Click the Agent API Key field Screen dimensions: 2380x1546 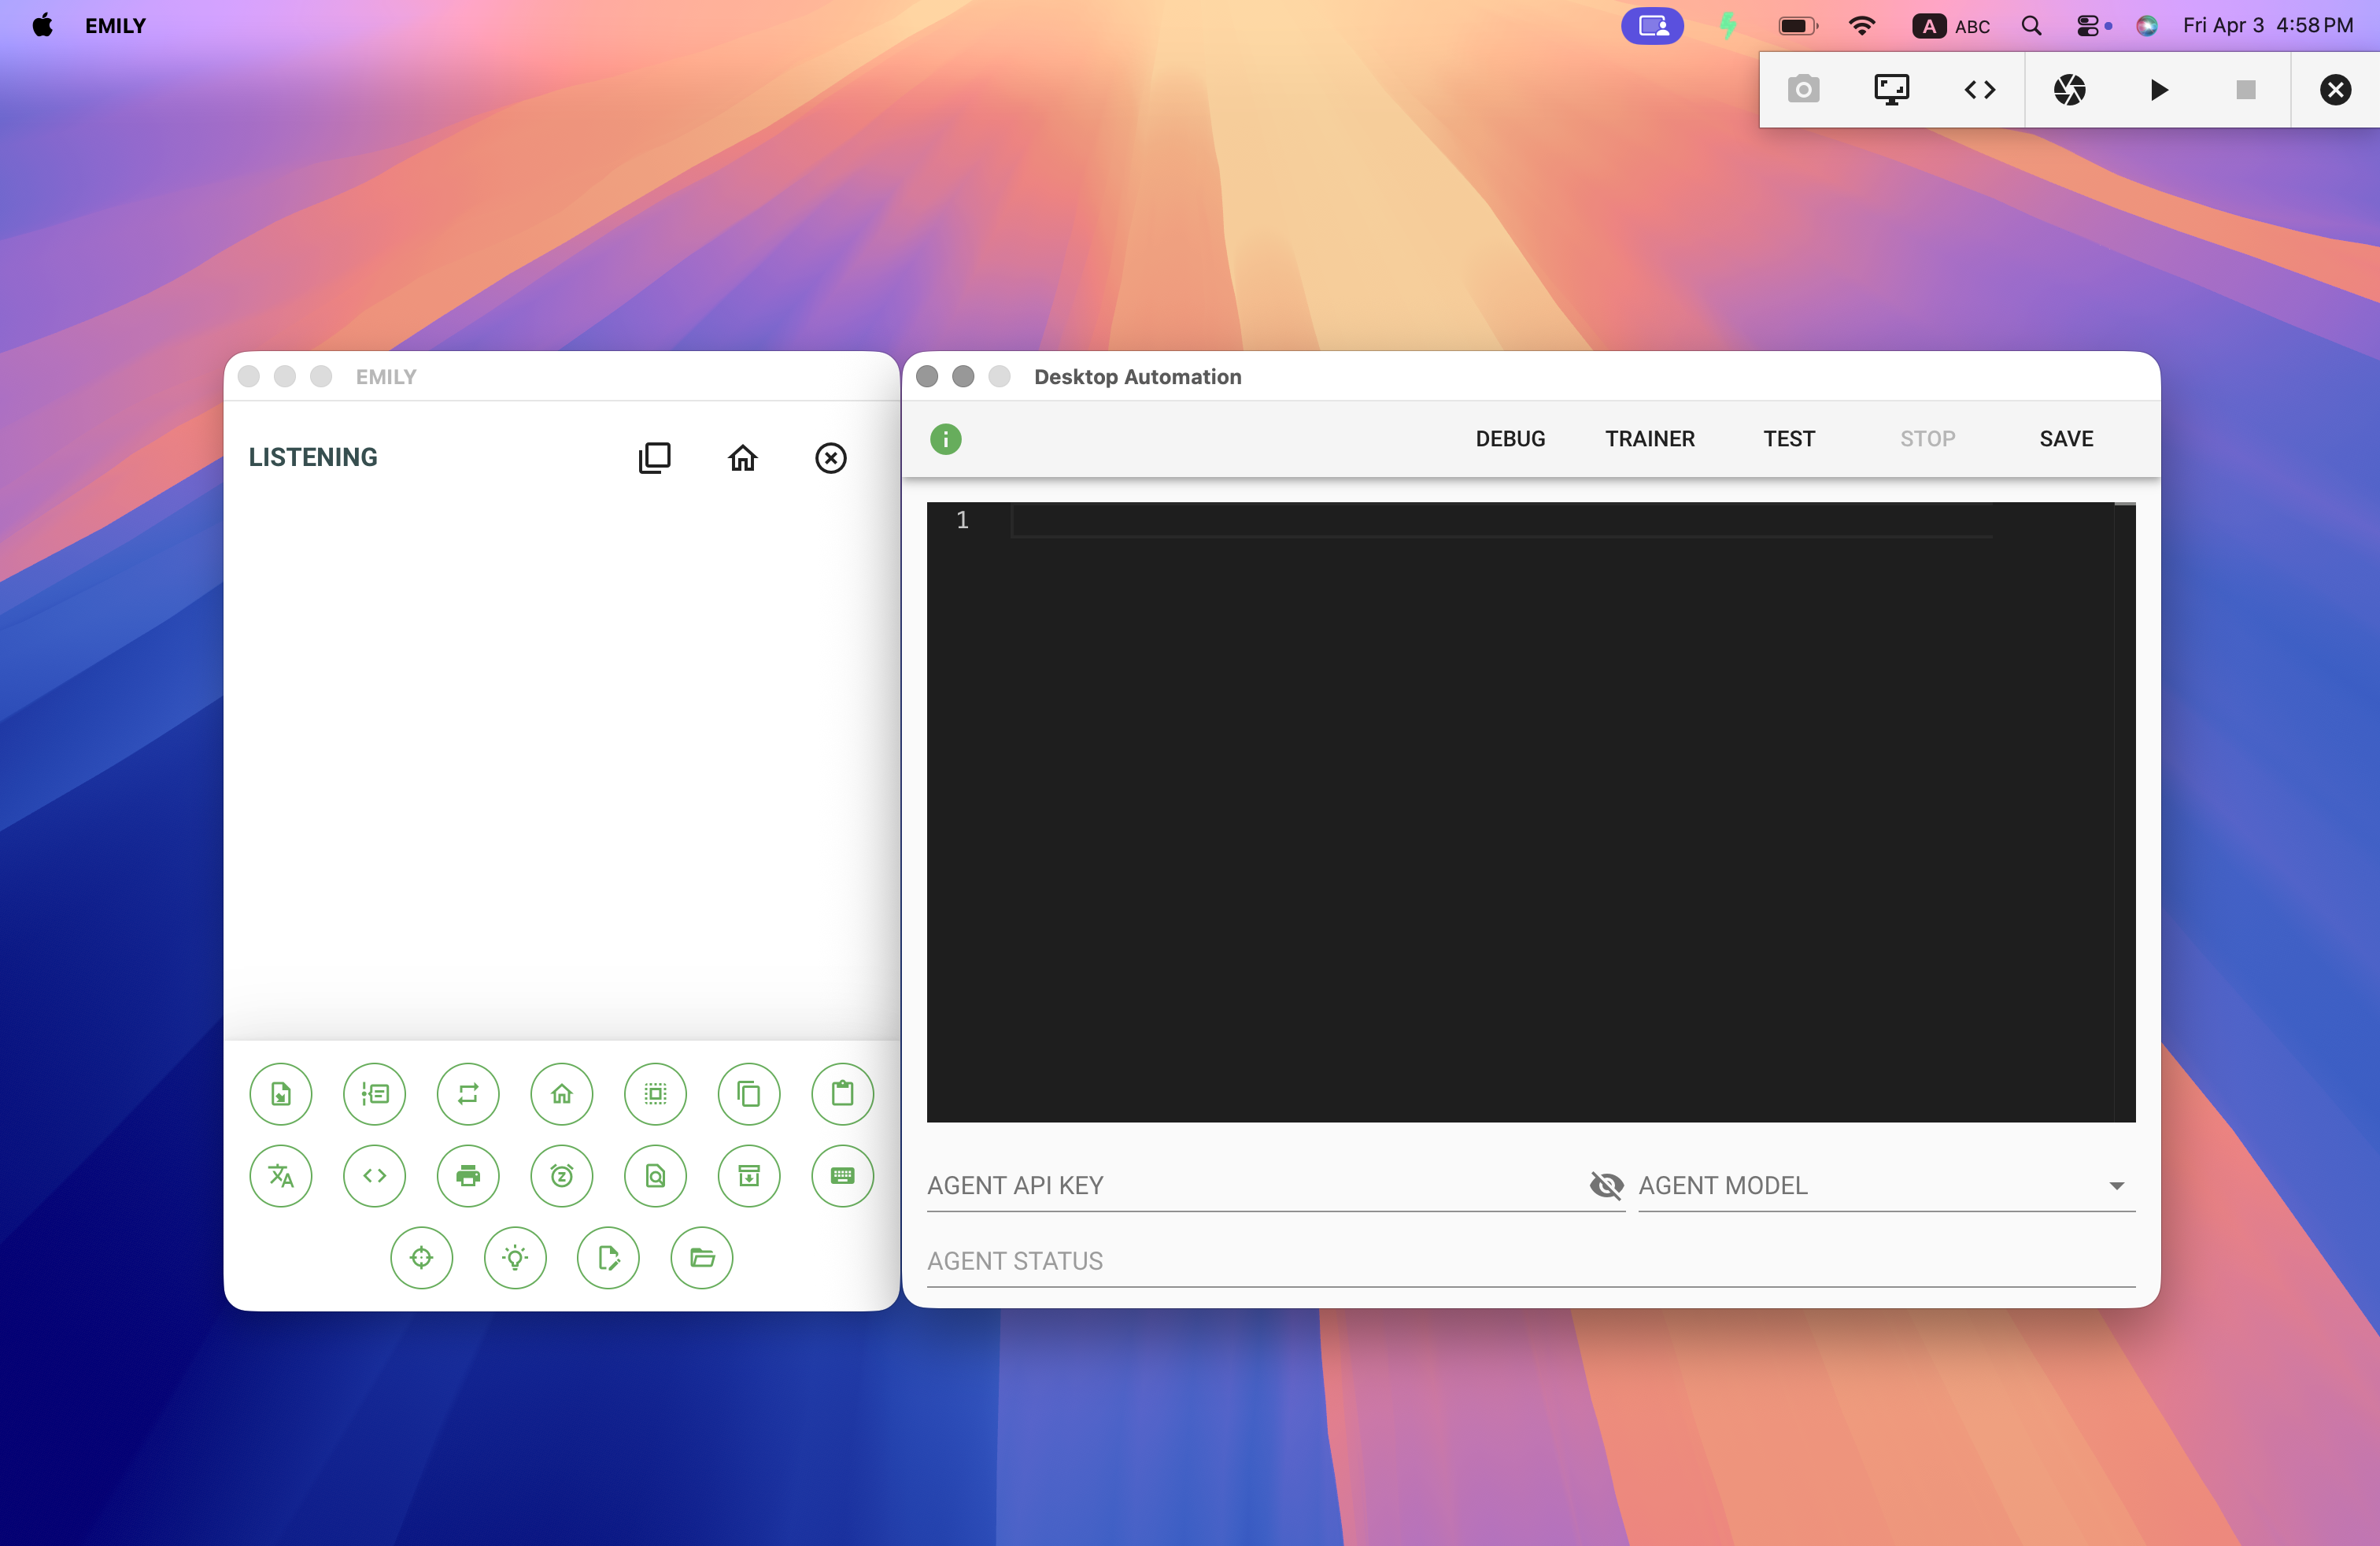click(1250, 1186)
